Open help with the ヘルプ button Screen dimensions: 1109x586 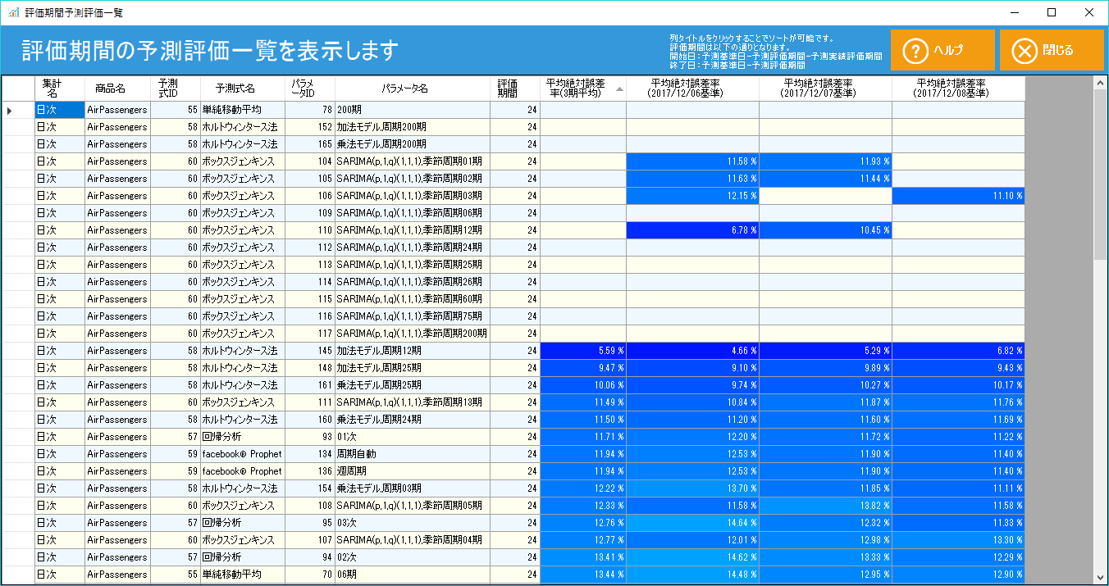(942, 50)
